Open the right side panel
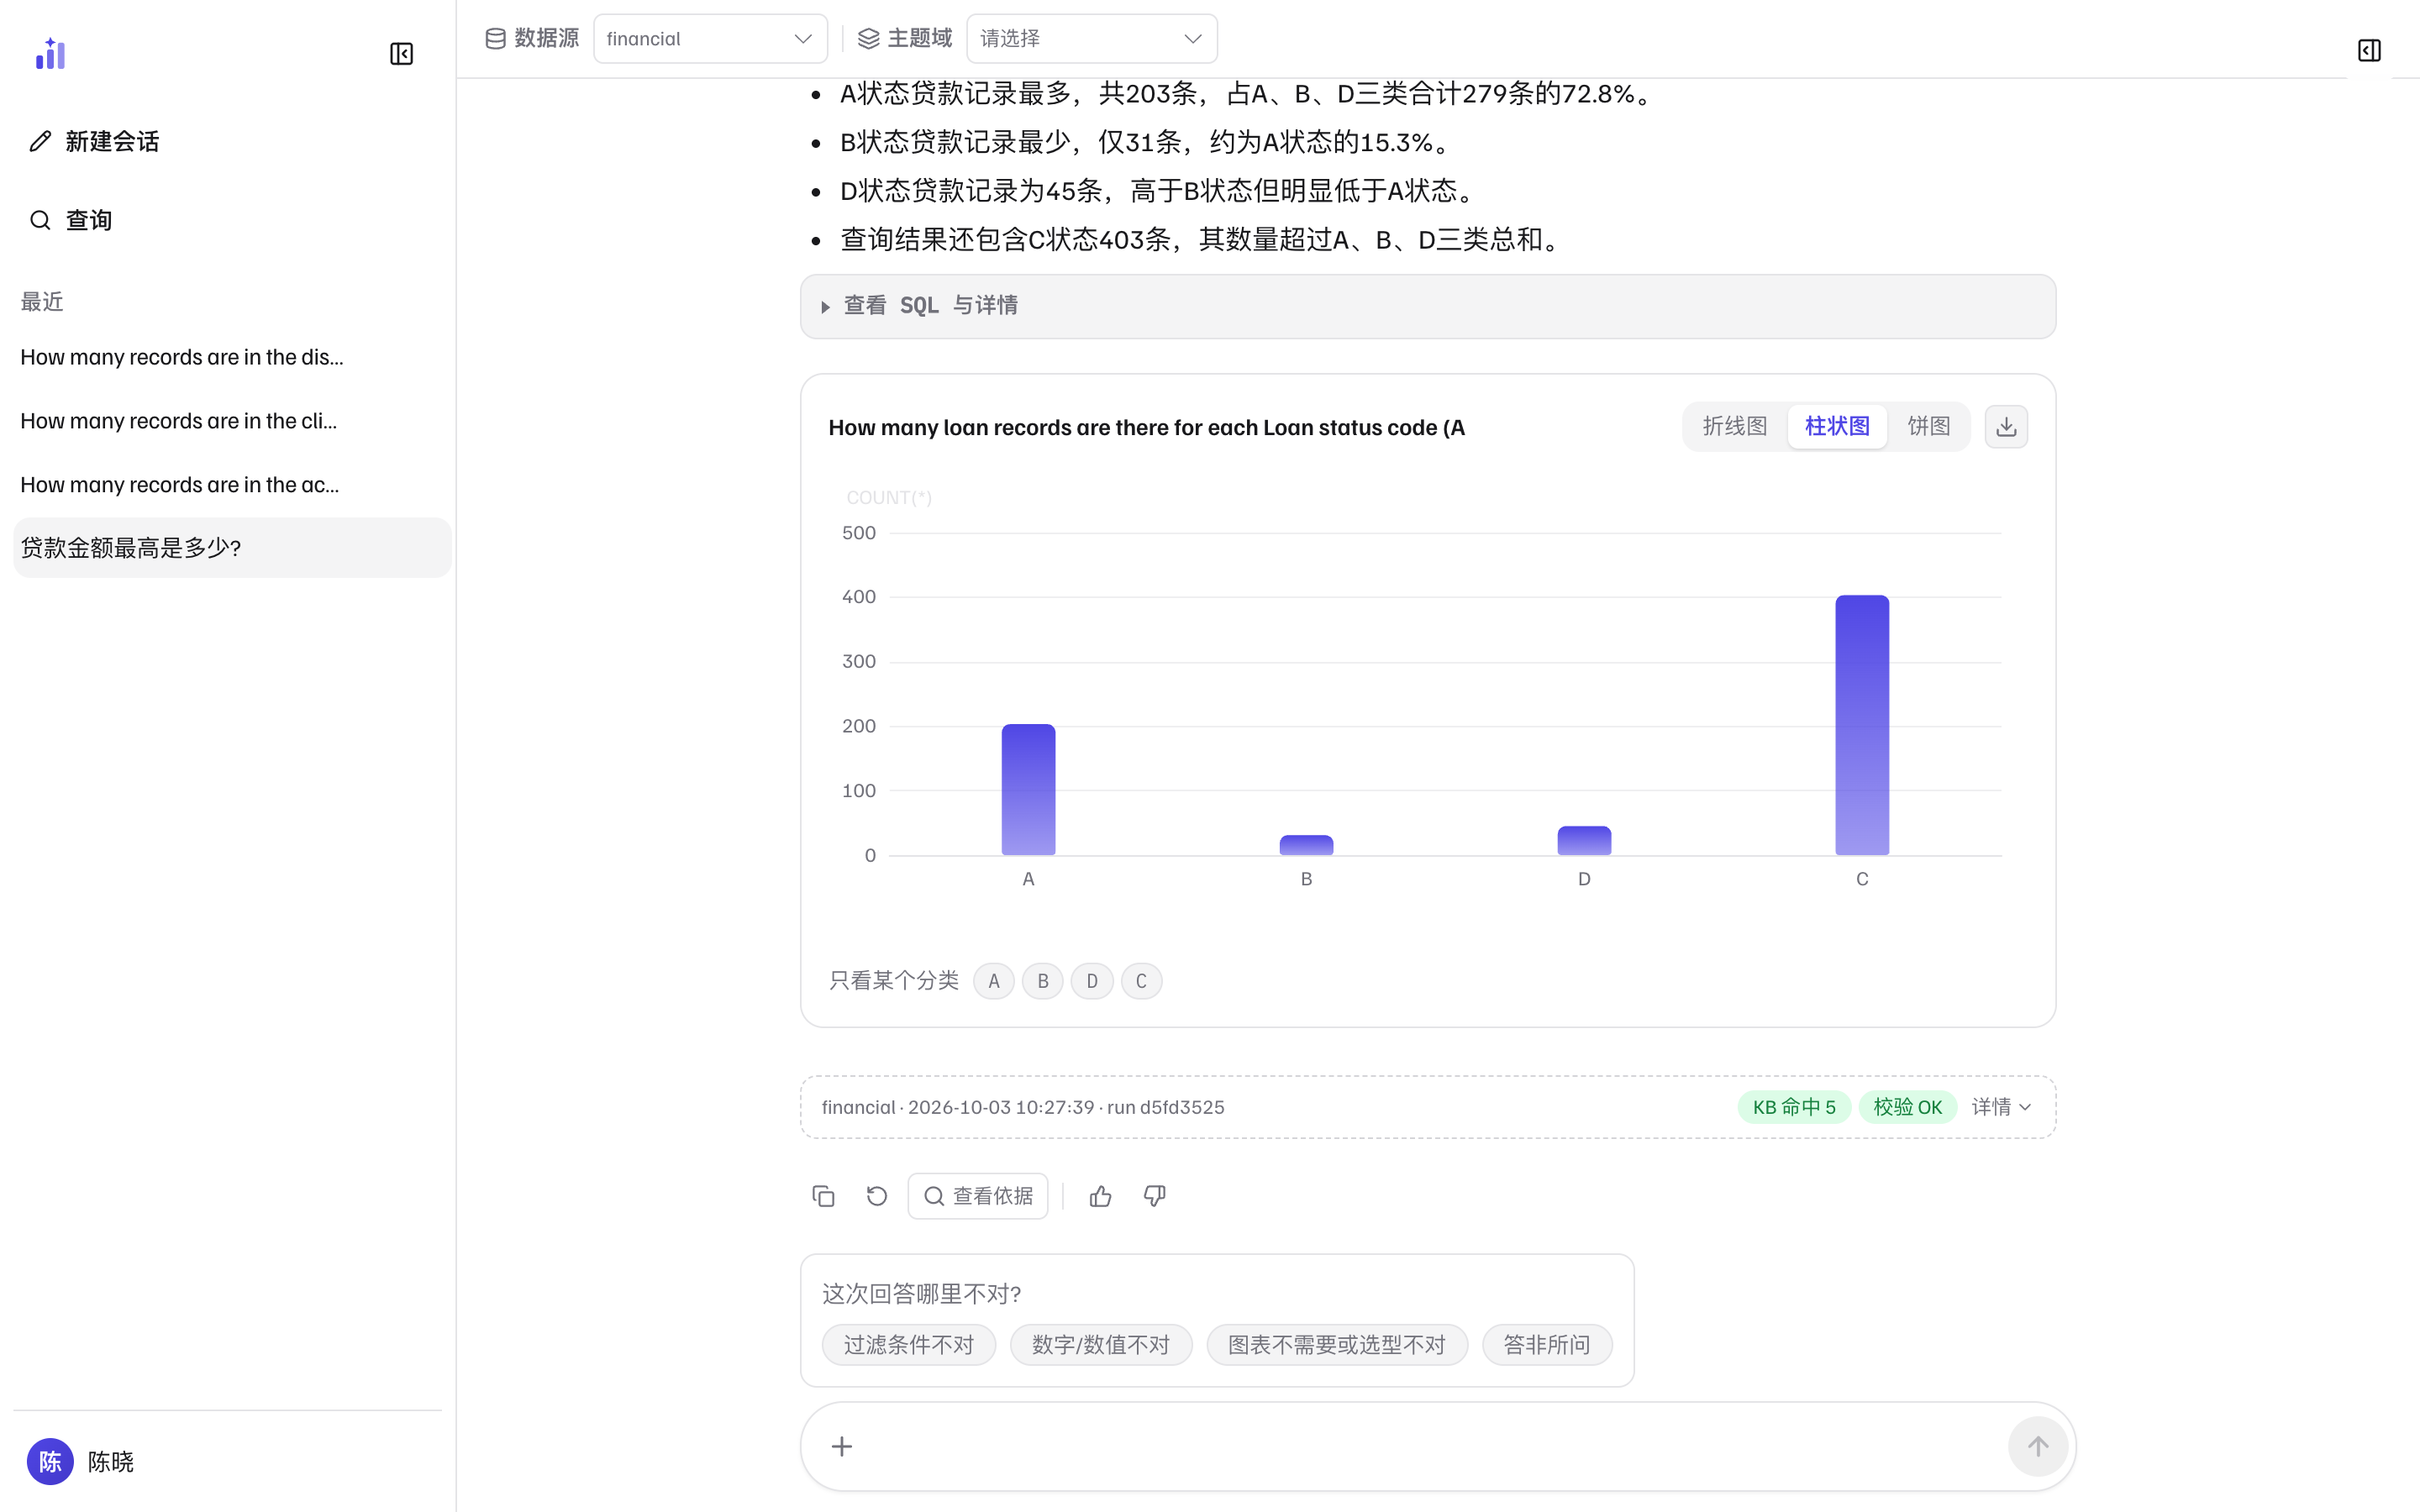This screenshot has height=1512, width=2420. click(x=2369, y=50)
